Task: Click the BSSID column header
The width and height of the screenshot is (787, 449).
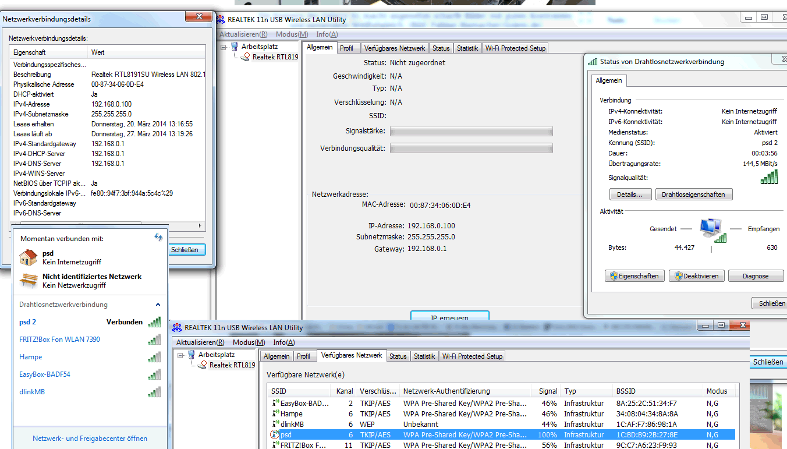Action: [x=658, y=391]
